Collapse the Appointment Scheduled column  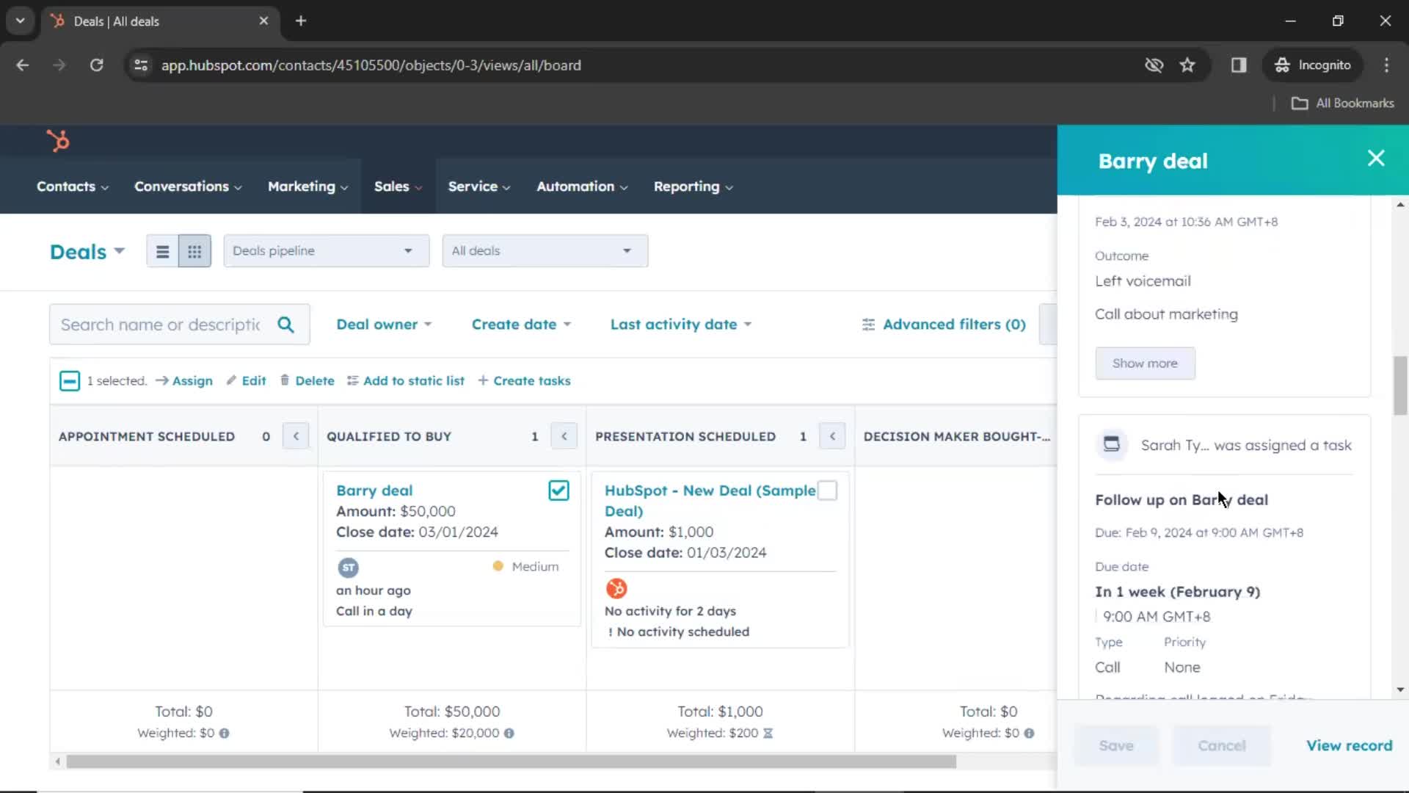[x=296, y=436]
